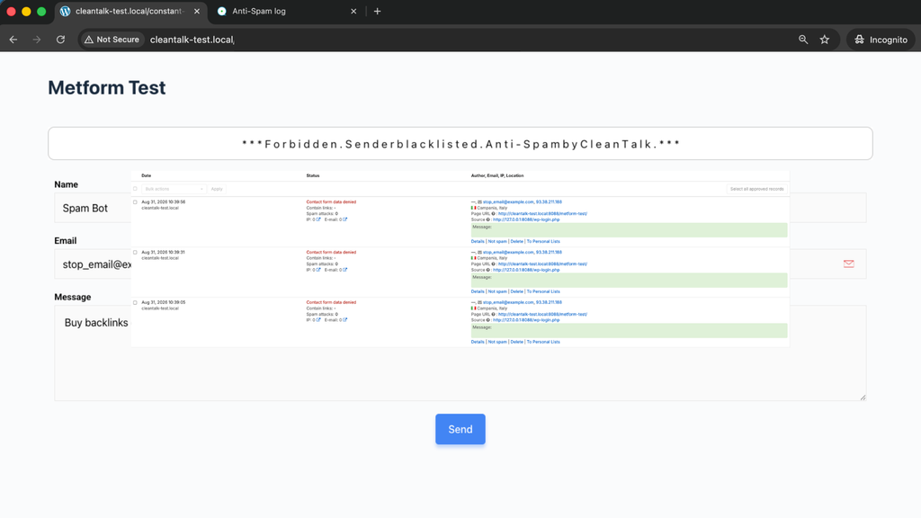Mark the 10:39:05 record Not spam
The width and height of the screenshot is (921, 518).
pyautogui.click(x=496, y=342)
